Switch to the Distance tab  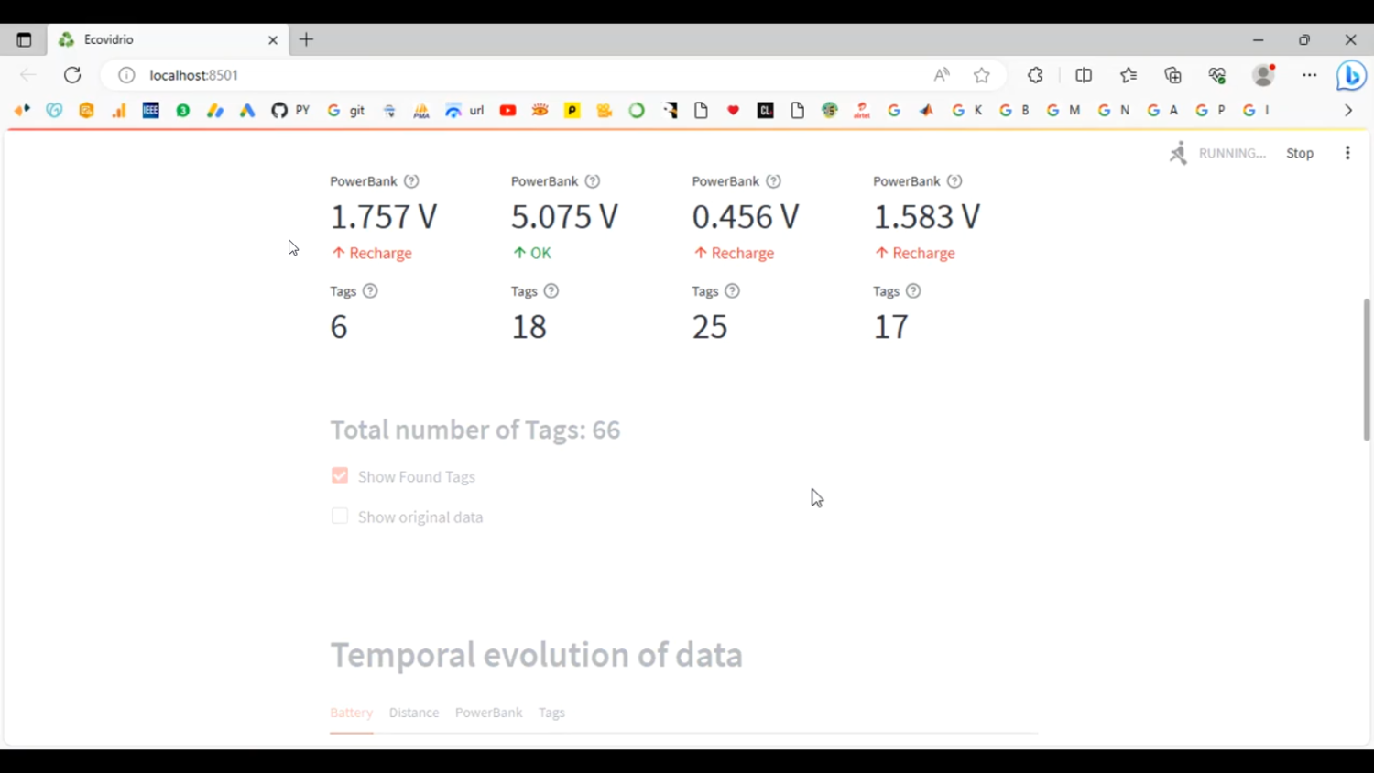coord(414,713)
